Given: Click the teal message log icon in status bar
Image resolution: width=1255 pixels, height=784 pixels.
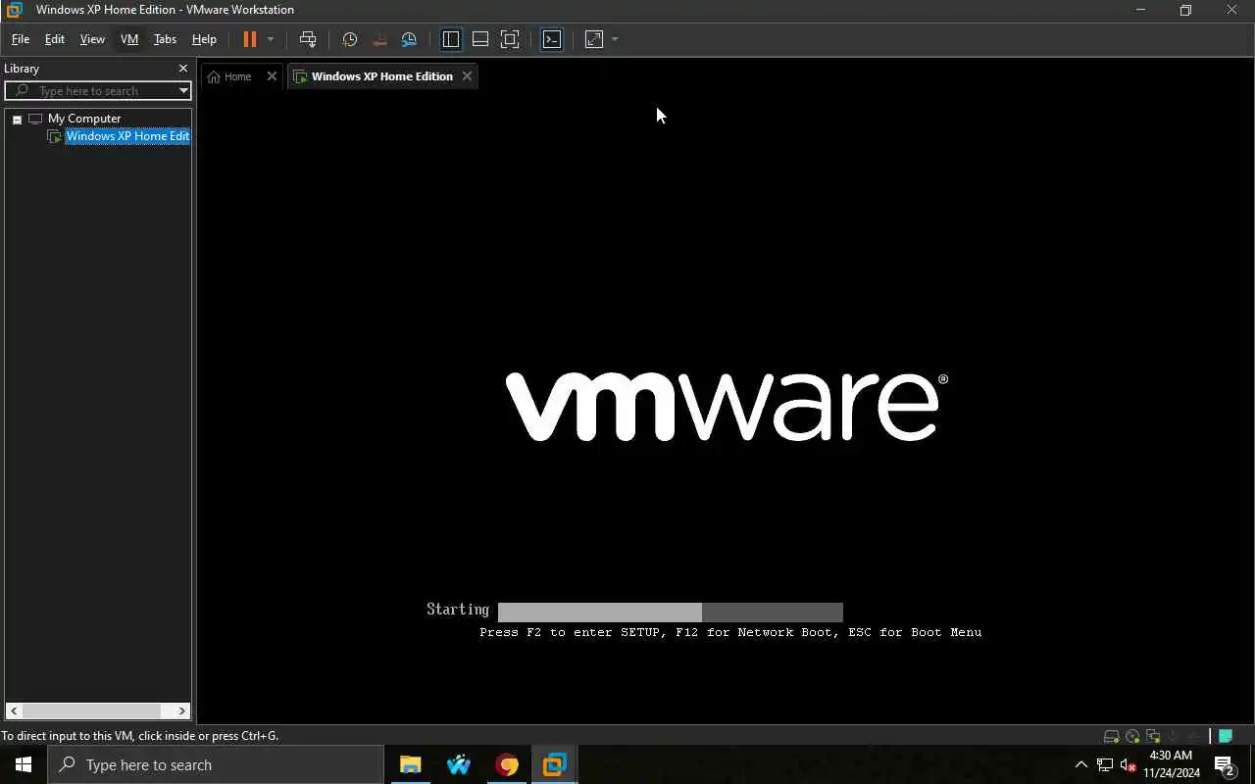Looking at the screenshot, I should tap(1226, 736).
